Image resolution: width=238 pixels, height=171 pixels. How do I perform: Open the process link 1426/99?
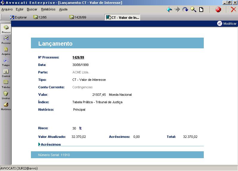point(78,57)
